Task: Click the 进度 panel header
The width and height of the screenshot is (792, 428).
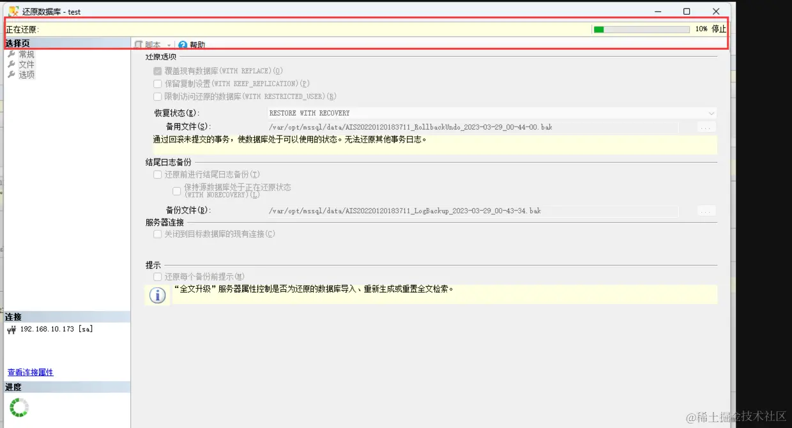Action: coord(67,387)
